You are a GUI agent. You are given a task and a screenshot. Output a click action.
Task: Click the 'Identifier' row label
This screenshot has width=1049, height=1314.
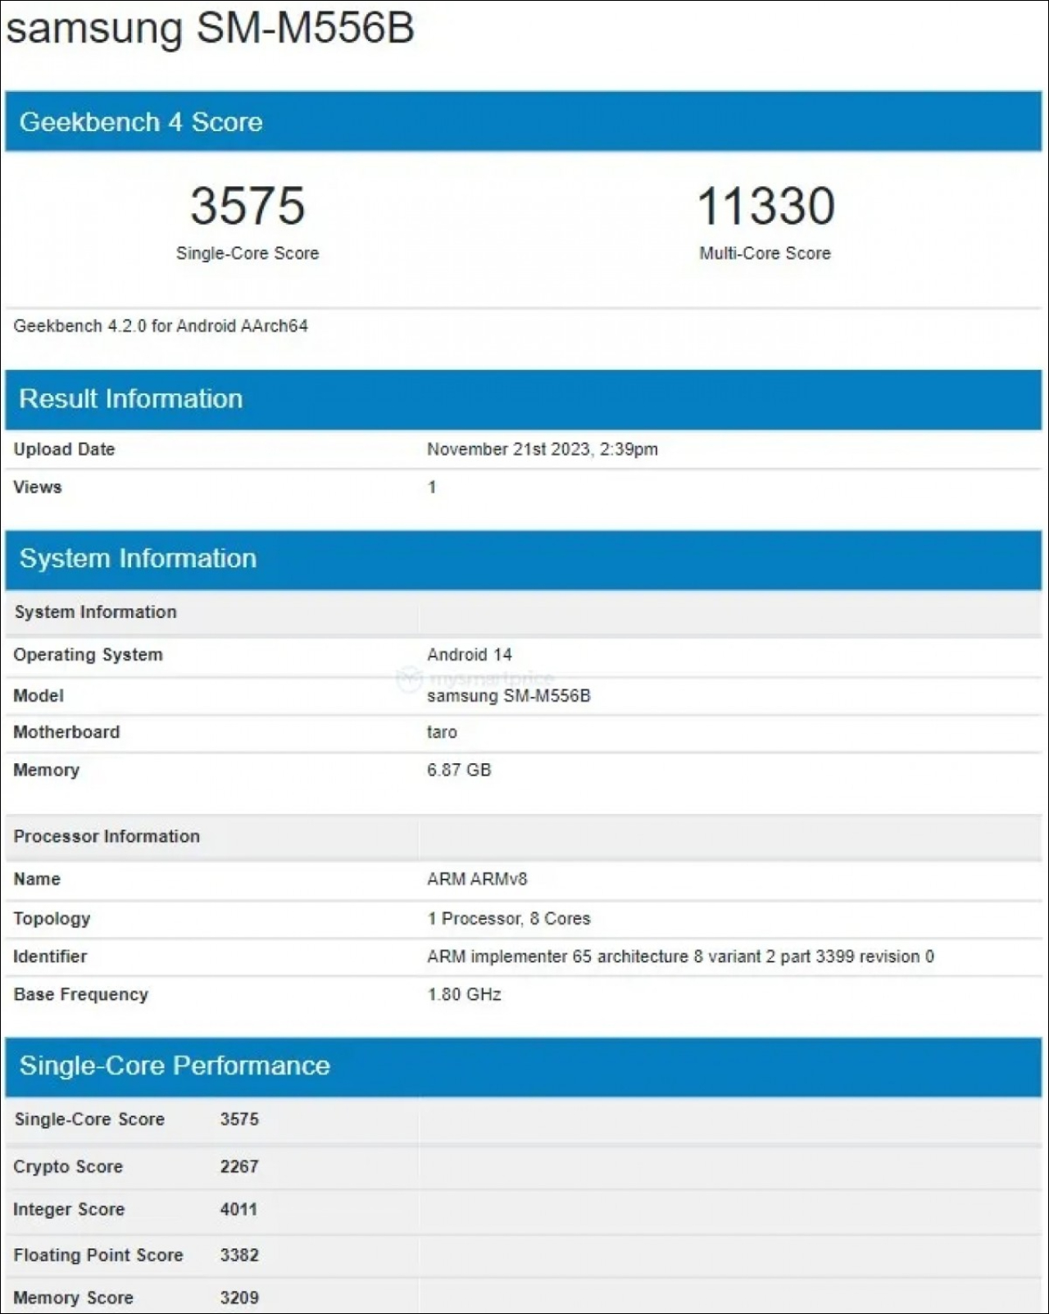pos(50,957)
